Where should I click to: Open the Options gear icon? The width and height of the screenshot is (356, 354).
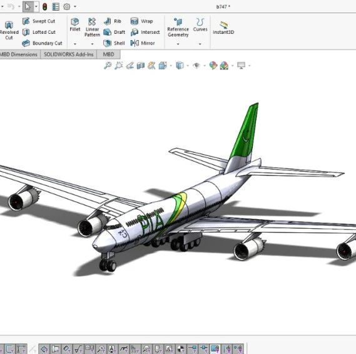(x=67, y=7)
